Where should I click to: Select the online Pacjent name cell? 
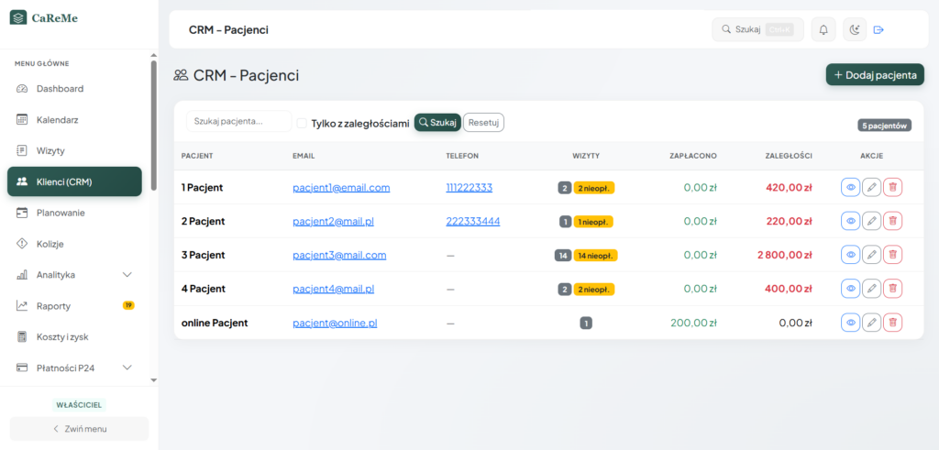(215, 323)
